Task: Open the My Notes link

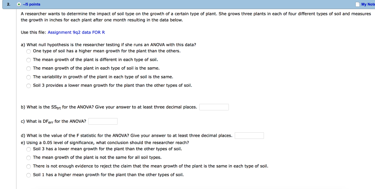Action: 368,4
